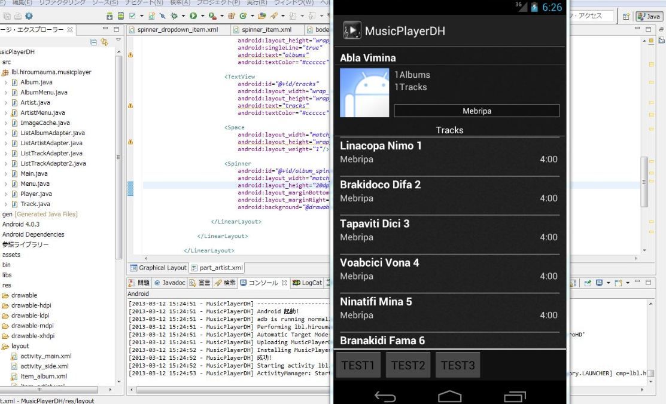666x404 pixels.
Task: Open the Javadoc view tab
Action: tap(169, 283)
